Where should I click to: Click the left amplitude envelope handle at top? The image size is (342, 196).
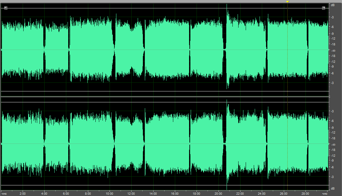(x=6, y=8)
